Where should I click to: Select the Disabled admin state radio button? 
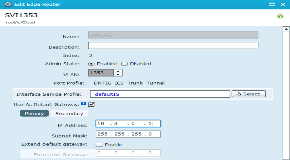(124, 64)
